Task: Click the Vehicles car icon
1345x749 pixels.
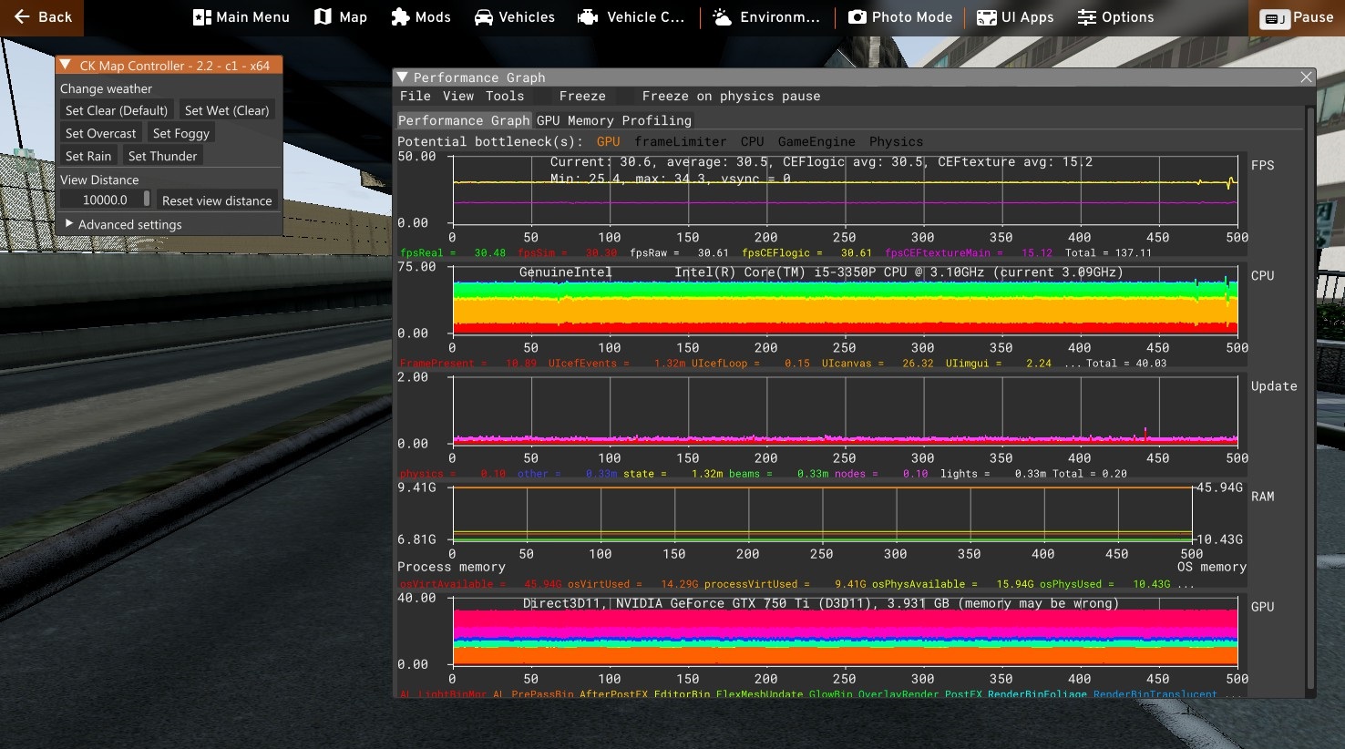Action: tap(484, 17)
